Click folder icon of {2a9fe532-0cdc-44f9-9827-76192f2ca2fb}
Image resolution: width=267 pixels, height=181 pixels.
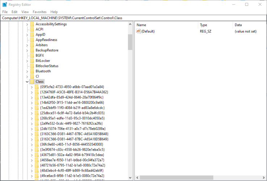(x=37, y=123)
